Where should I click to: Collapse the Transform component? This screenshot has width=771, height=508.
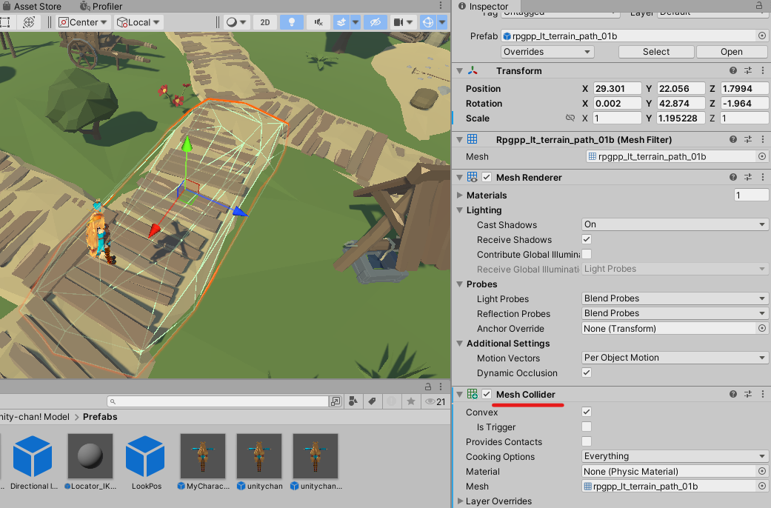click(x=460, y=71)
